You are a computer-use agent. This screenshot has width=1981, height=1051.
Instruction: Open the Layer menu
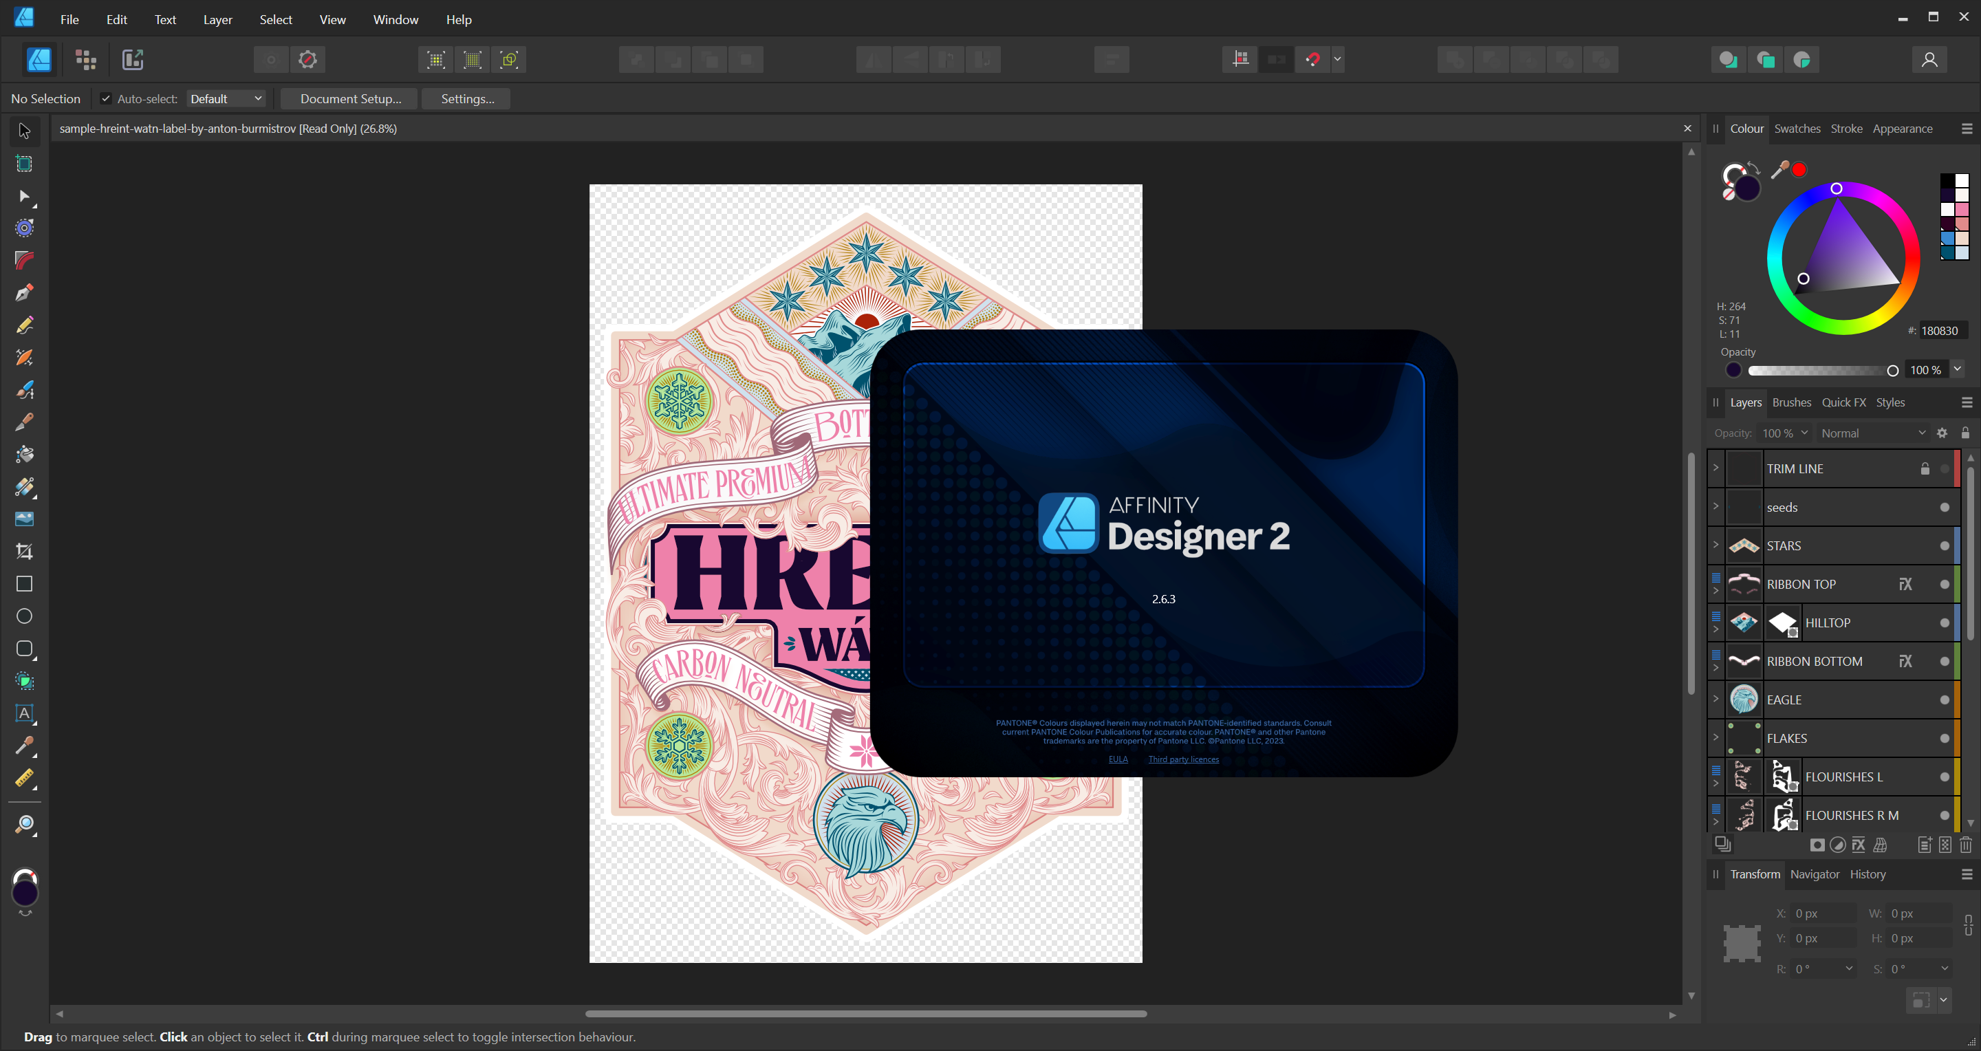tap(217, 19)
